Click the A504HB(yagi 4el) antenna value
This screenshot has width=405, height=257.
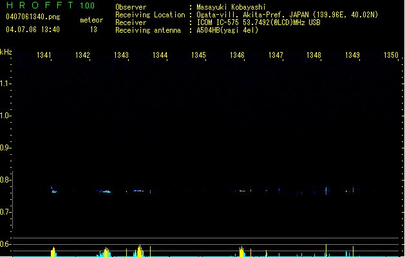(227, 30)
